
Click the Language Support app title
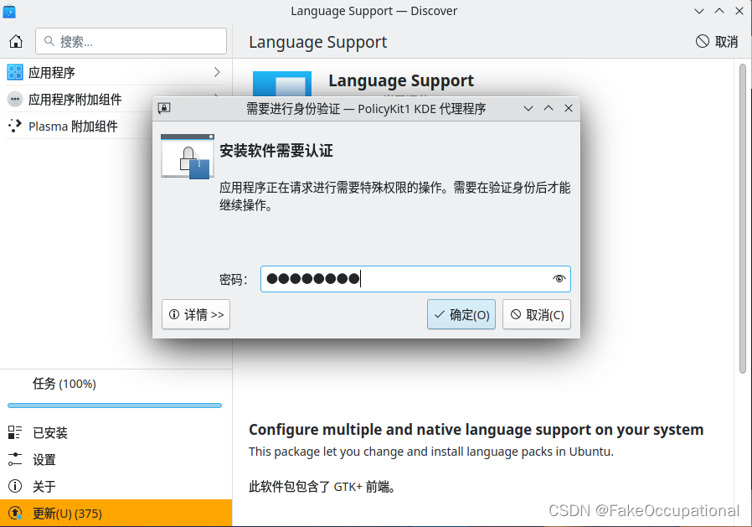point(401,80)
